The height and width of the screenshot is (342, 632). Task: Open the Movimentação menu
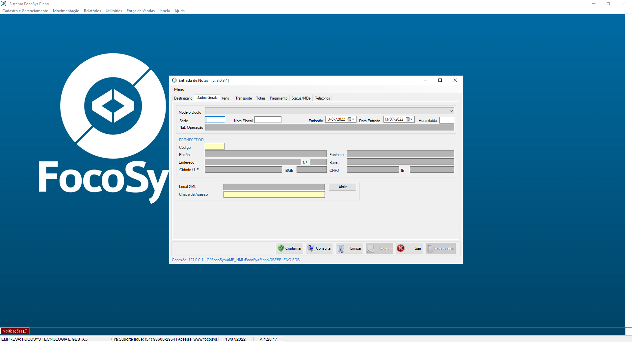tap(66, 11)
